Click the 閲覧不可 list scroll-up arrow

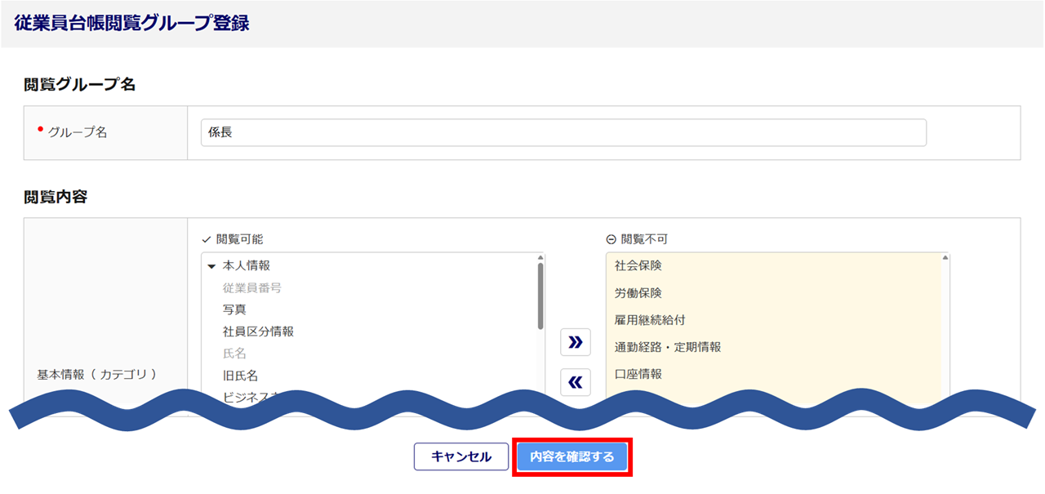[945, 258]
